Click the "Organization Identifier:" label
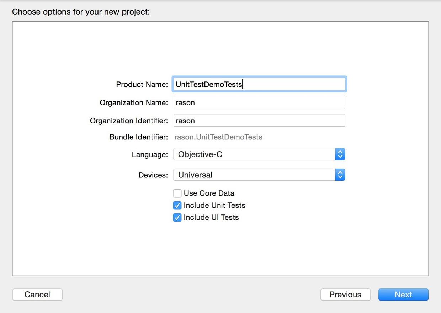This screenshot has width=441, height=313. pyautogui.click(x=129, y=121)
